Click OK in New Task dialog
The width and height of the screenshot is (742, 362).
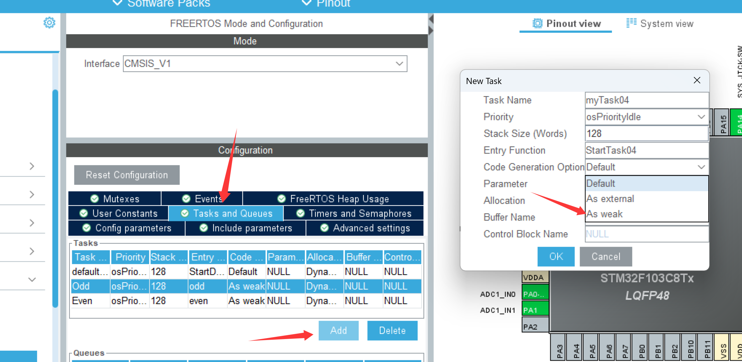click(556, 257)
